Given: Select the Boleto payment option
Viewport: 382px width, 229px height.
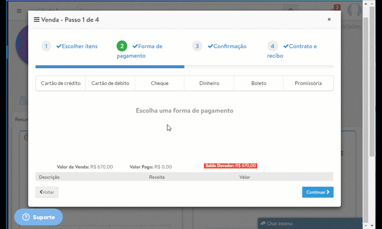Looking at the screenshot, I should 258,83.
